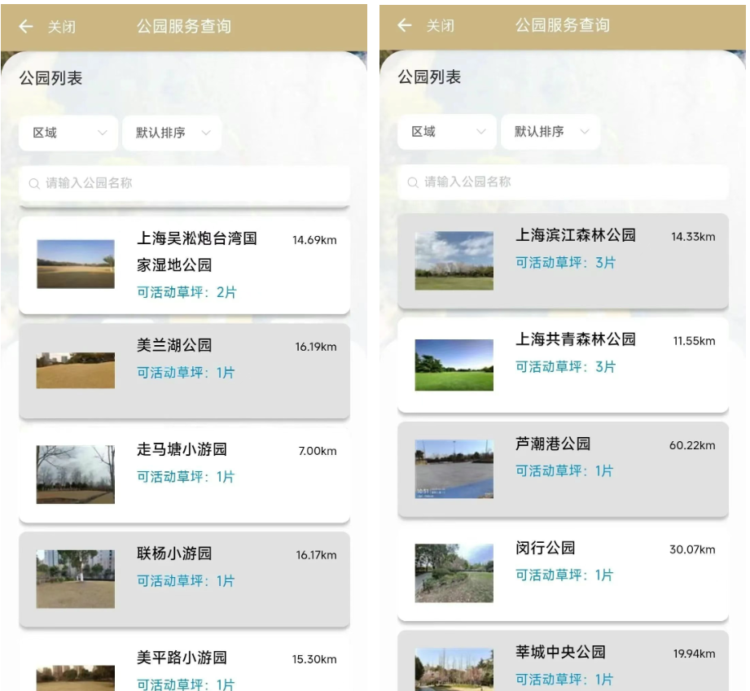Focus the park name search field, left screen
This screenshot has height=691, width=750.
185,183
